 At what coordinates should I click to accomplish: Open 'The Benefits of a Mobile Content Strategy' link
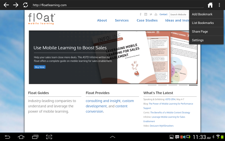170,113
